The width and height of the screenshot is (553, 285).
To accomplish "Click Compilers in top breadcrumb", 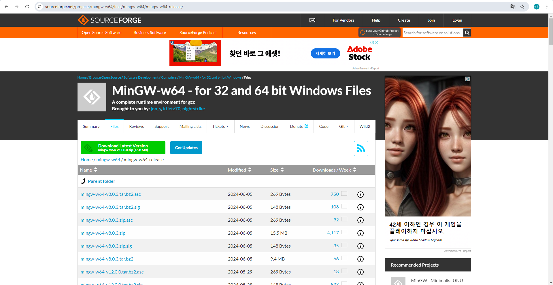I will pyautogui.click(x=169, y=77).
